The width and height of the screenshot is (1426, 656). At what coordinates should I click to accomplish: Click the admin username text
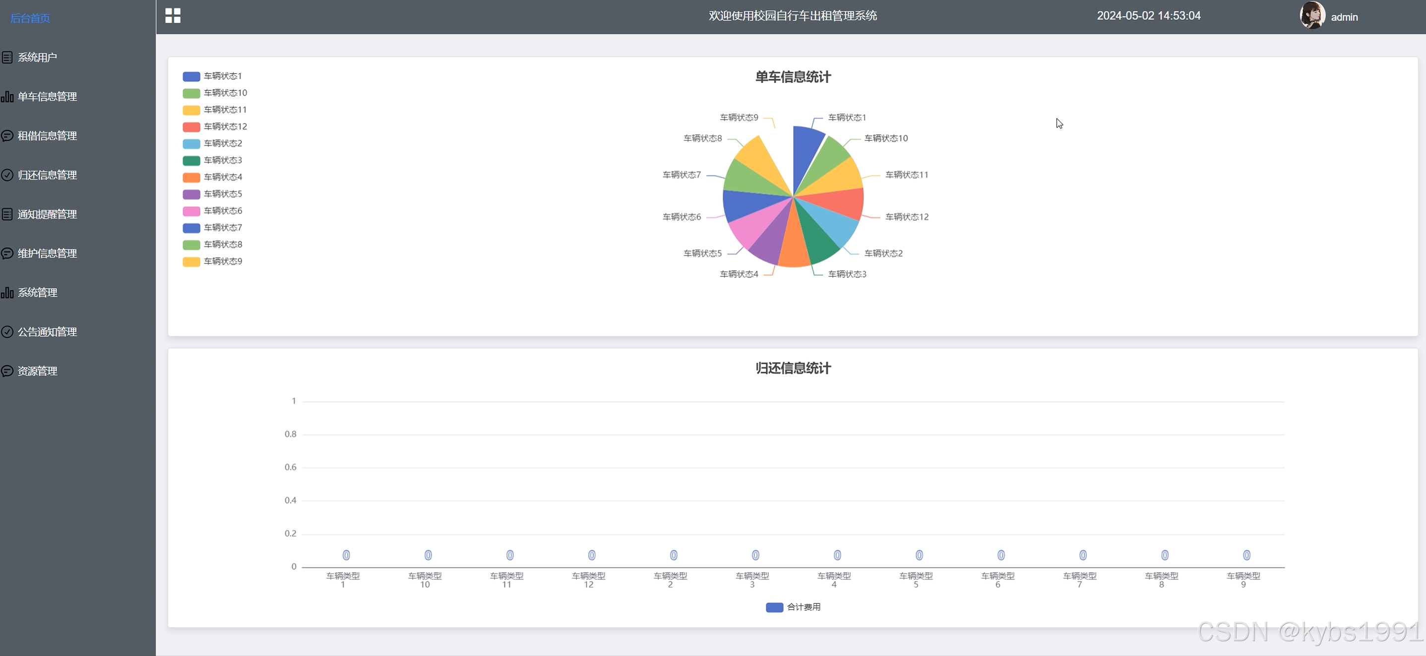coord(1344,17)
